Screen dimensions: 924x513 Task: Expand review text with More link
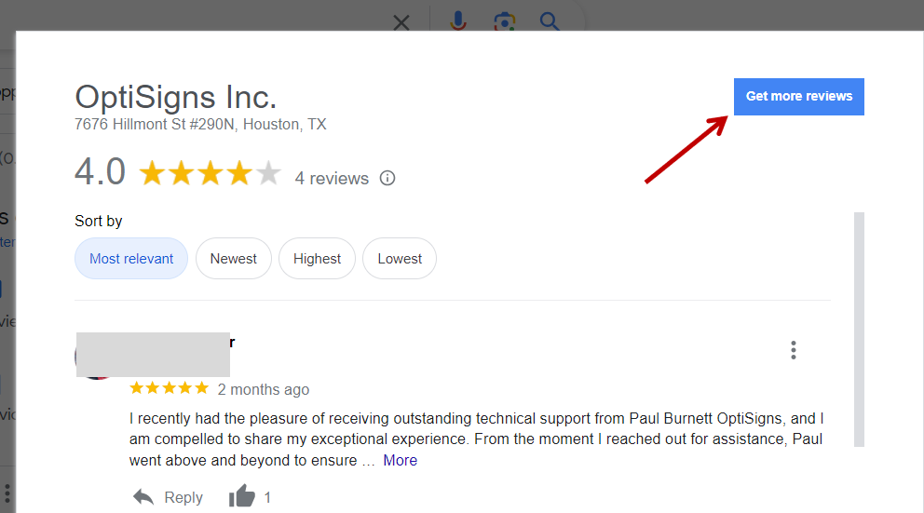[x=401, y=461]
